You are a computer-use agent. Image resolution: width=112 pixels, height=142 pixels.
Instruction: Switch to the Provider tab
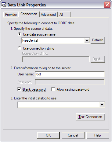pyautogui.click(x=11, y=15)
